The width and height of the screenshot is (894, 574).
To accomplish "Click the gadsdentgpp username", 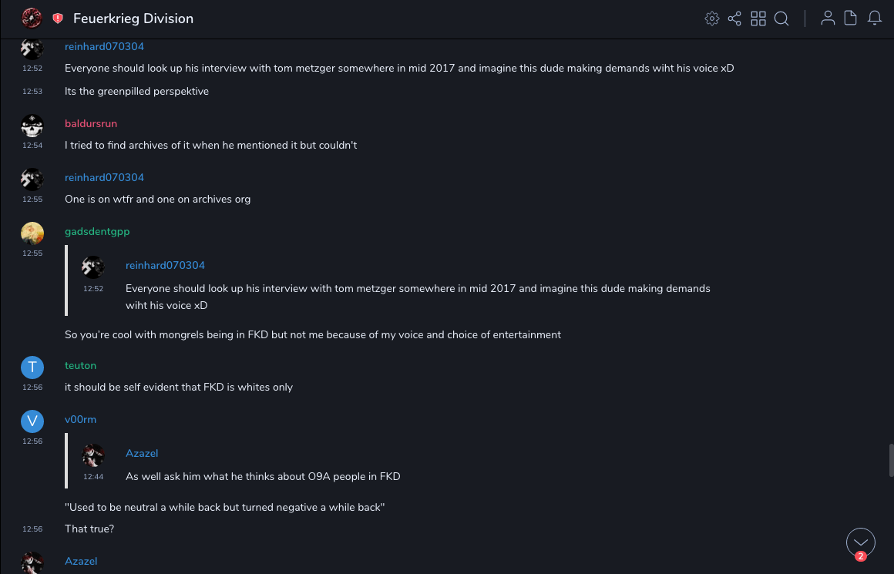I will pyautogui.click(x=97, y=232).
